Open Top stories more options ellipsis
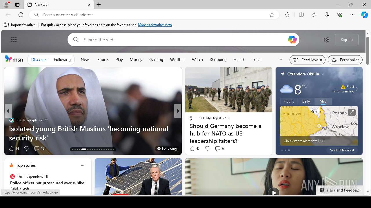This screenshot has height=208, width=371. (x=83, y=165)
